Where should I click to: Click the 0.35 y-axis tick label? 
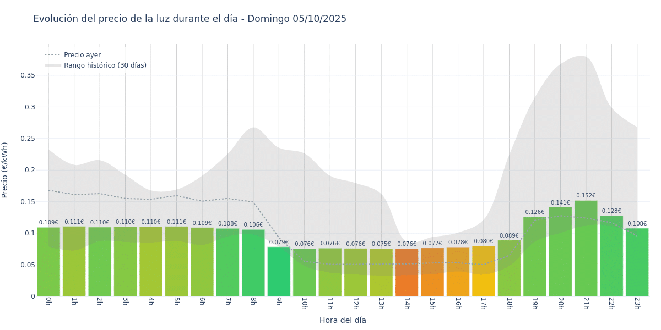(28, 75)
